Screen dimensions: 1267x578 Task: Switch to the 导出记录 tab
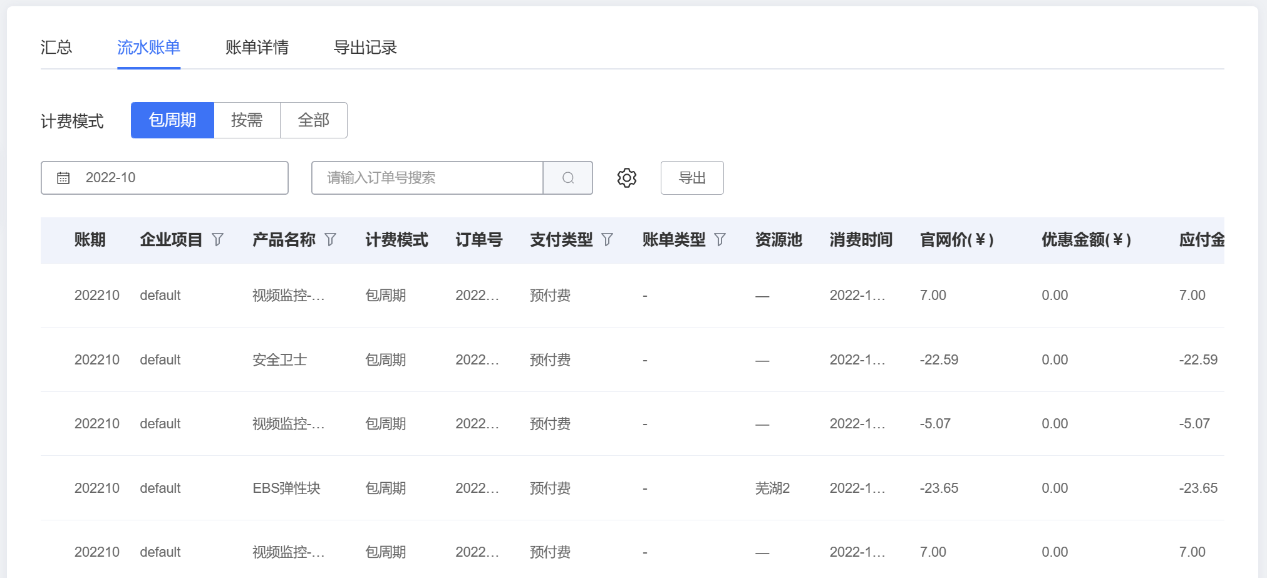(x=366, y=47)
